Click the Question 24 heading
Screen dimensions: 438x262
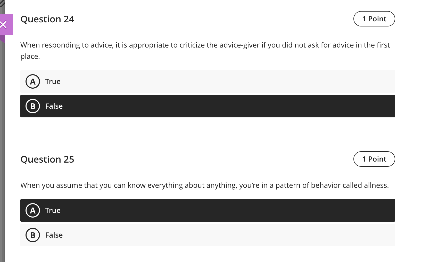tap(47, 19)
